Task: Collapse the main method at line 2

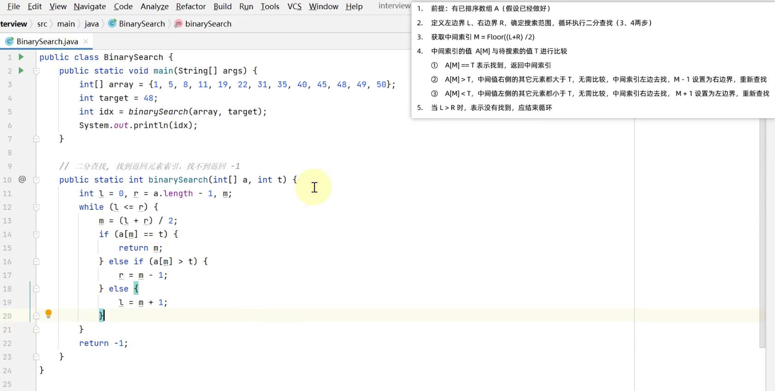Action: [x=36, y=71]
